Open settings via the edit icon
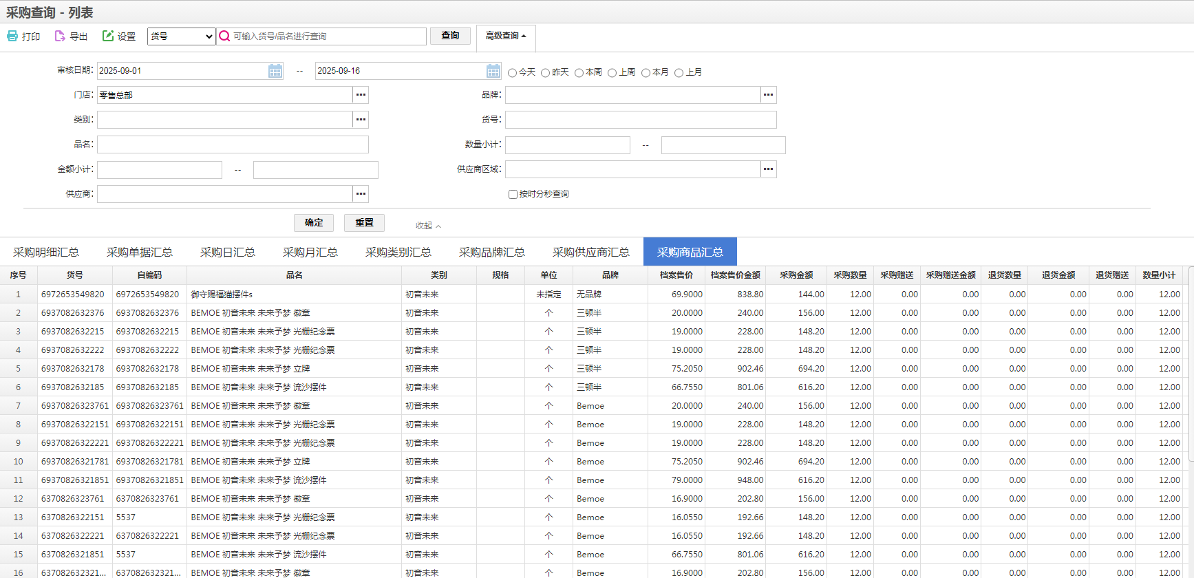This screenshot has width=1194, height=578. coord(108,36)
